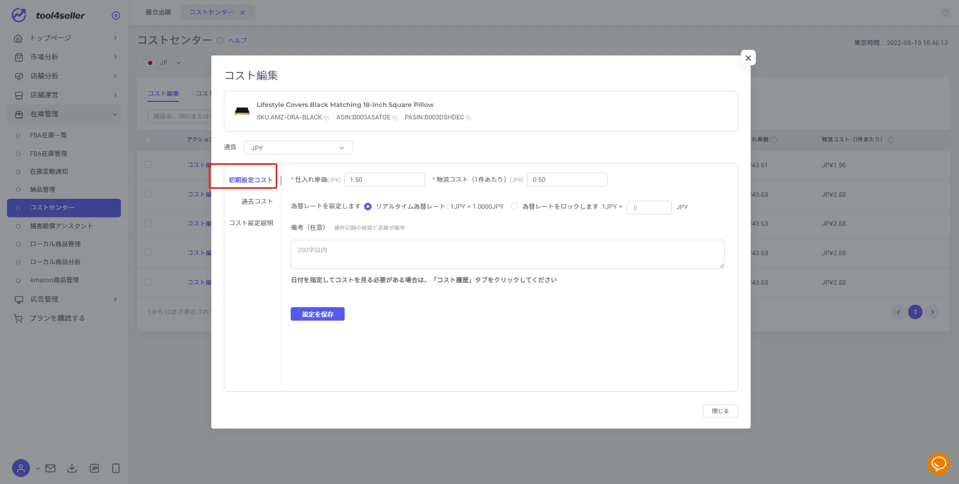Viewport: 959px width, 484px height.
Task: Select the real-time exchange rate radio button
Action: click(368, 207)
